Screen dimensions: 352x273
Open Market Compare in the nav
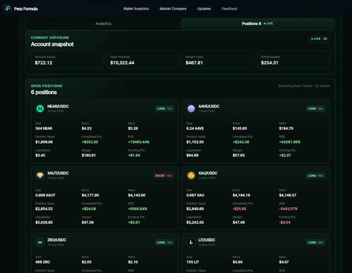(x=173, y=9)
